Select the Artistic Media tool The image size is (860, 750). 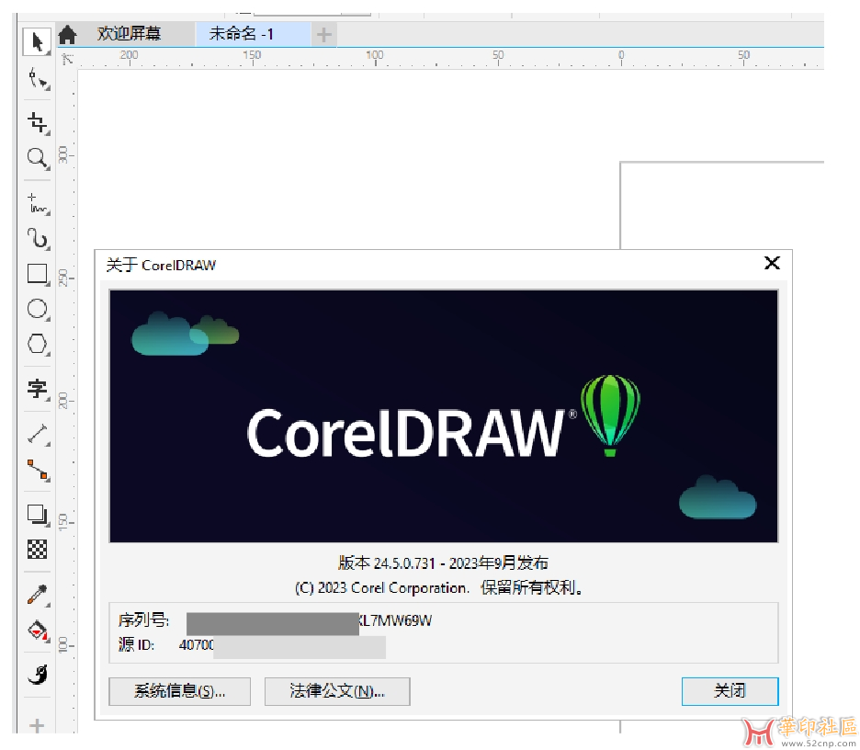[x=37, y=239]
